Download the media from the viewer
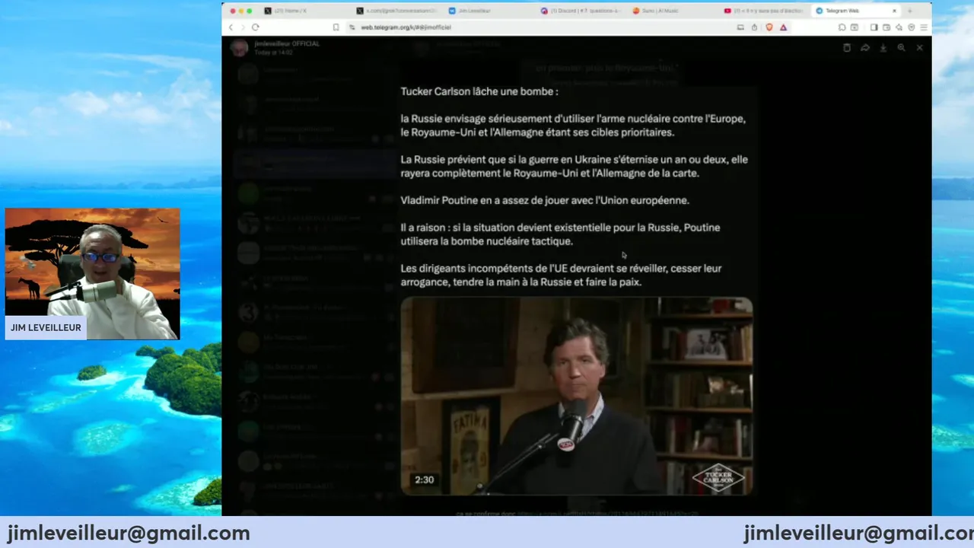The width and height of the screenshot is (974, 548). click(883, 48)
